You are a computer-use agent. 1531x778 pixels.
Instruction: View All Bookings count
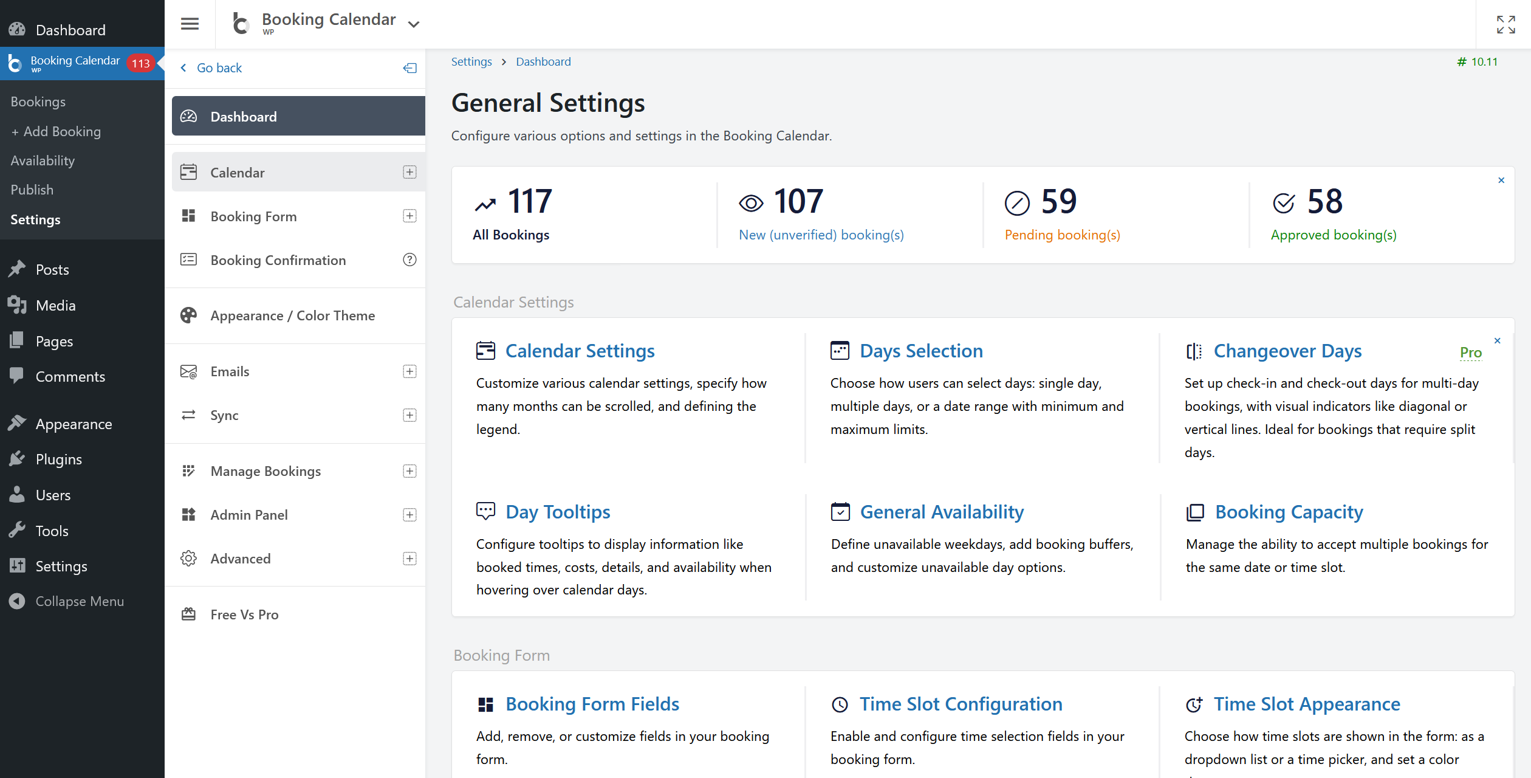(x=511, y=235)
